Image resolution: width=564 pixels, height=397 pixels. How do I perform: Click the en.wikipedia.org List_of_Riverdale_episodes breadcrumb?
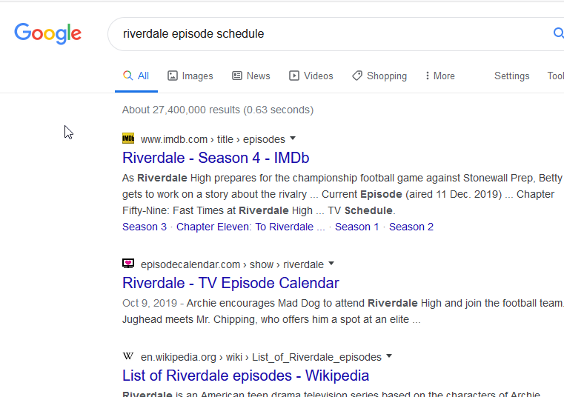(x=261, y=357)
